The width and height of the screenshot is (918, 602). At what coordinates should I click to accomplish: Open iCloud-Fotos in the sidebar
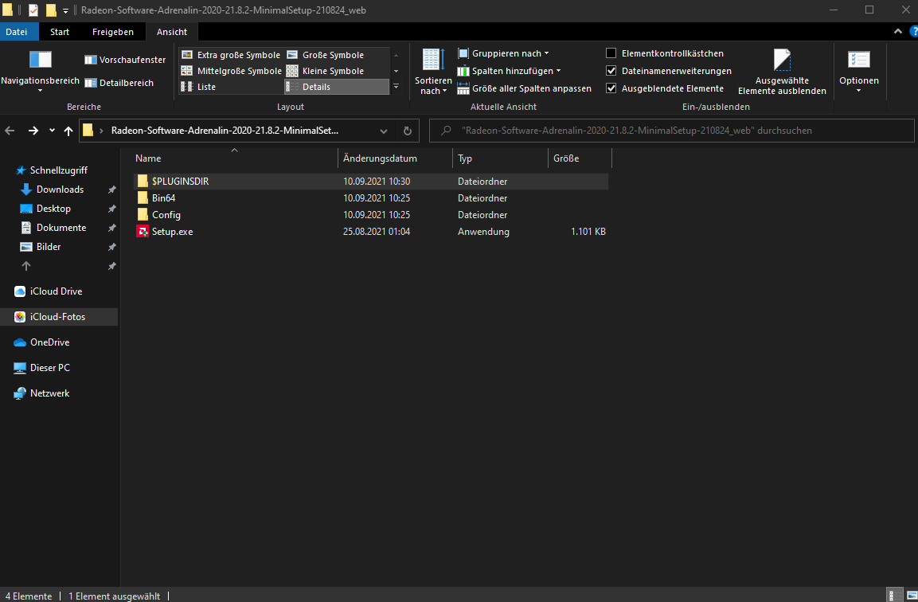click(x=57, y=317)
